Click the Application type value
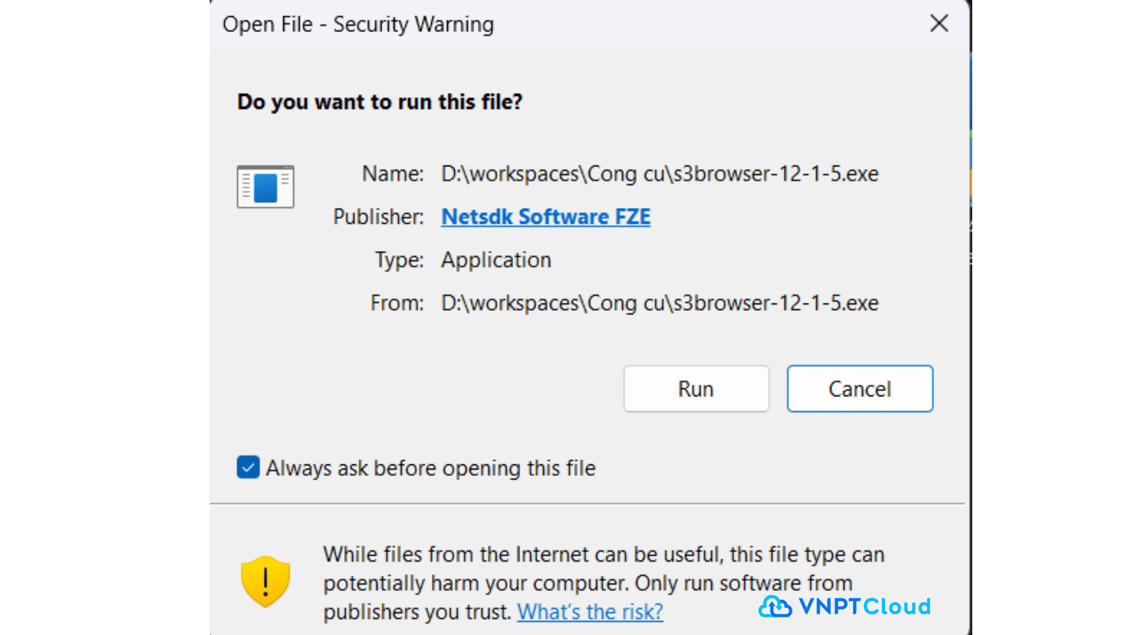 [x=496, y=260]
